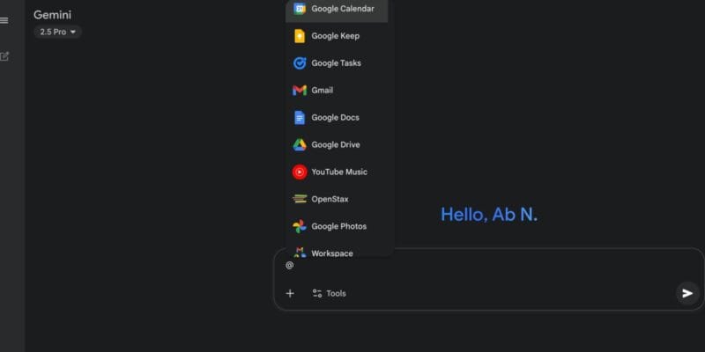Start a new chat with pencil icon

4,56
